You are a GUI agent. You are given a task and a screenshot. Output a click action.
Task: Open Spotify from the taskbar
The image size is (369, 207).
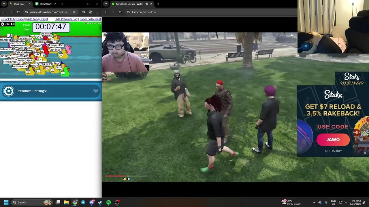click(109, 202)
